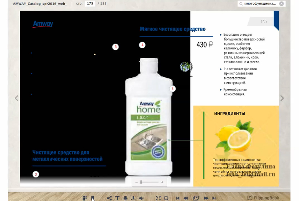Click the white plastic bottle cap
The image size is (299, 201).
pyautogui.click(x=149, y=65)
